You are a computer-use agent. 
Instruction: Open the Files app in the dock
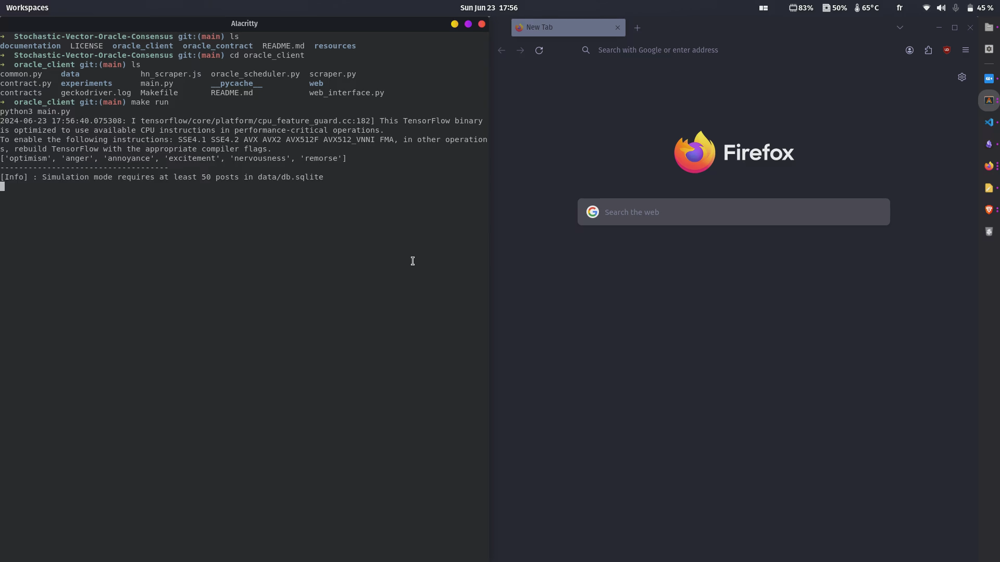pyautogui.click(x=989, y=27)
